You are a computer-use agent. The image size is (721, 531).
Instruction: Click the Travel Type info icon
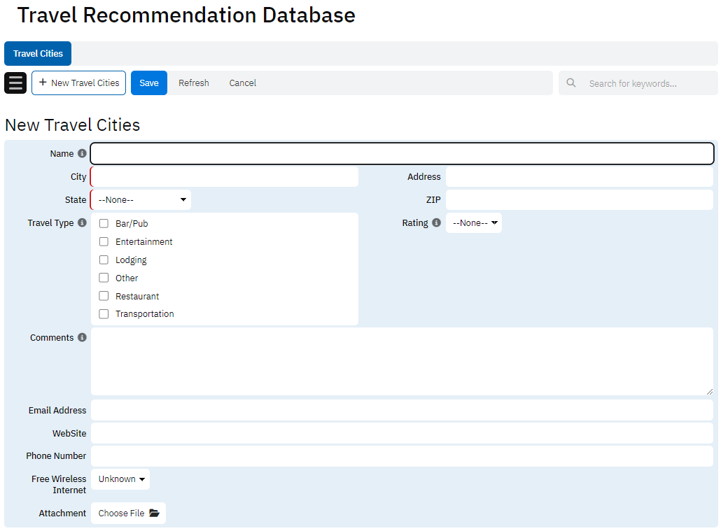coord(82,223)
